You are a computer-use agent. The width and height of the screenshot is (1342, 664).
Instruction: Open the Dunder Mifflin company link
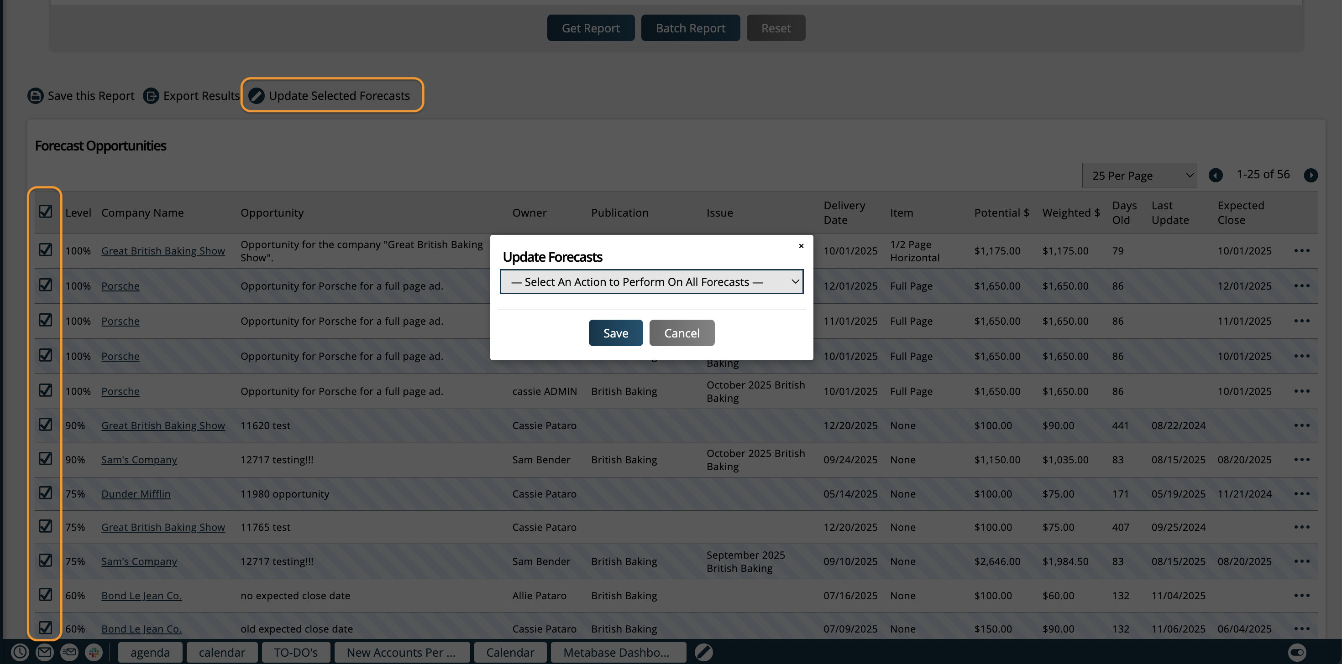coord(136,494)
